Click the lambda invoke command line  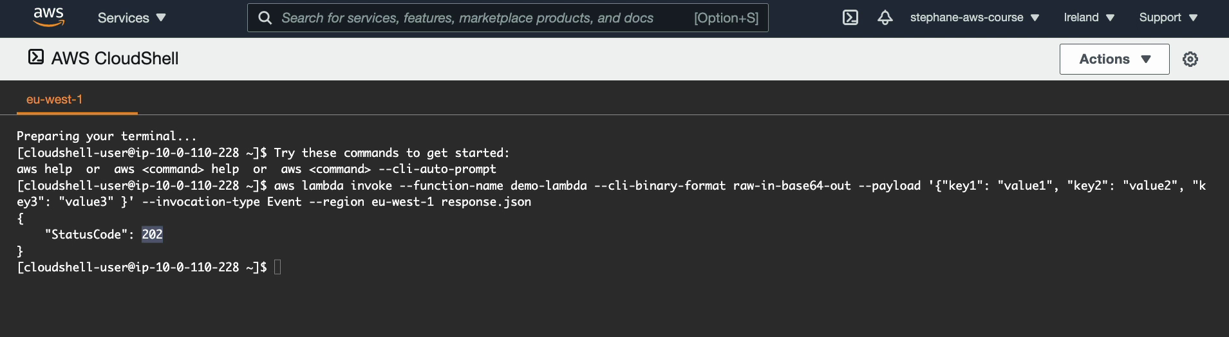[x=611, y=194]
